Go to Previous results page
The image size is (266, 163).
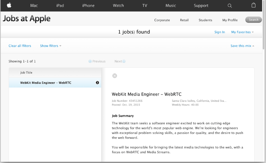point(97,61)
